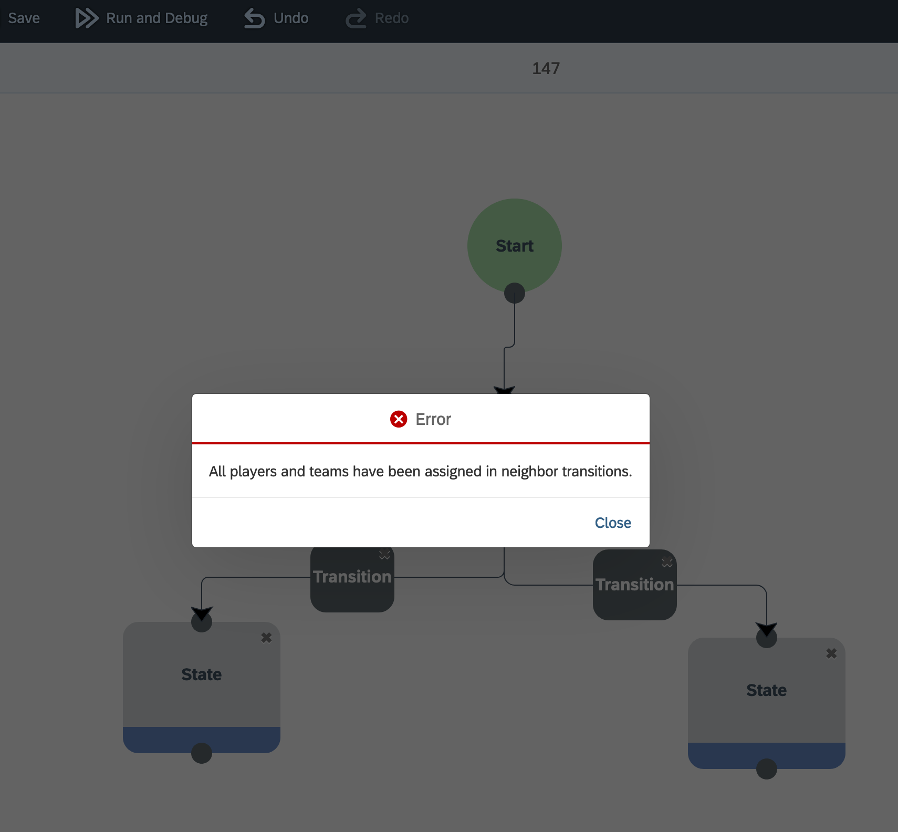Click the header showing 147
Image resolution: width=898 pixels, height=832 pixels.
pyautogui.click(x=546, y=68)
